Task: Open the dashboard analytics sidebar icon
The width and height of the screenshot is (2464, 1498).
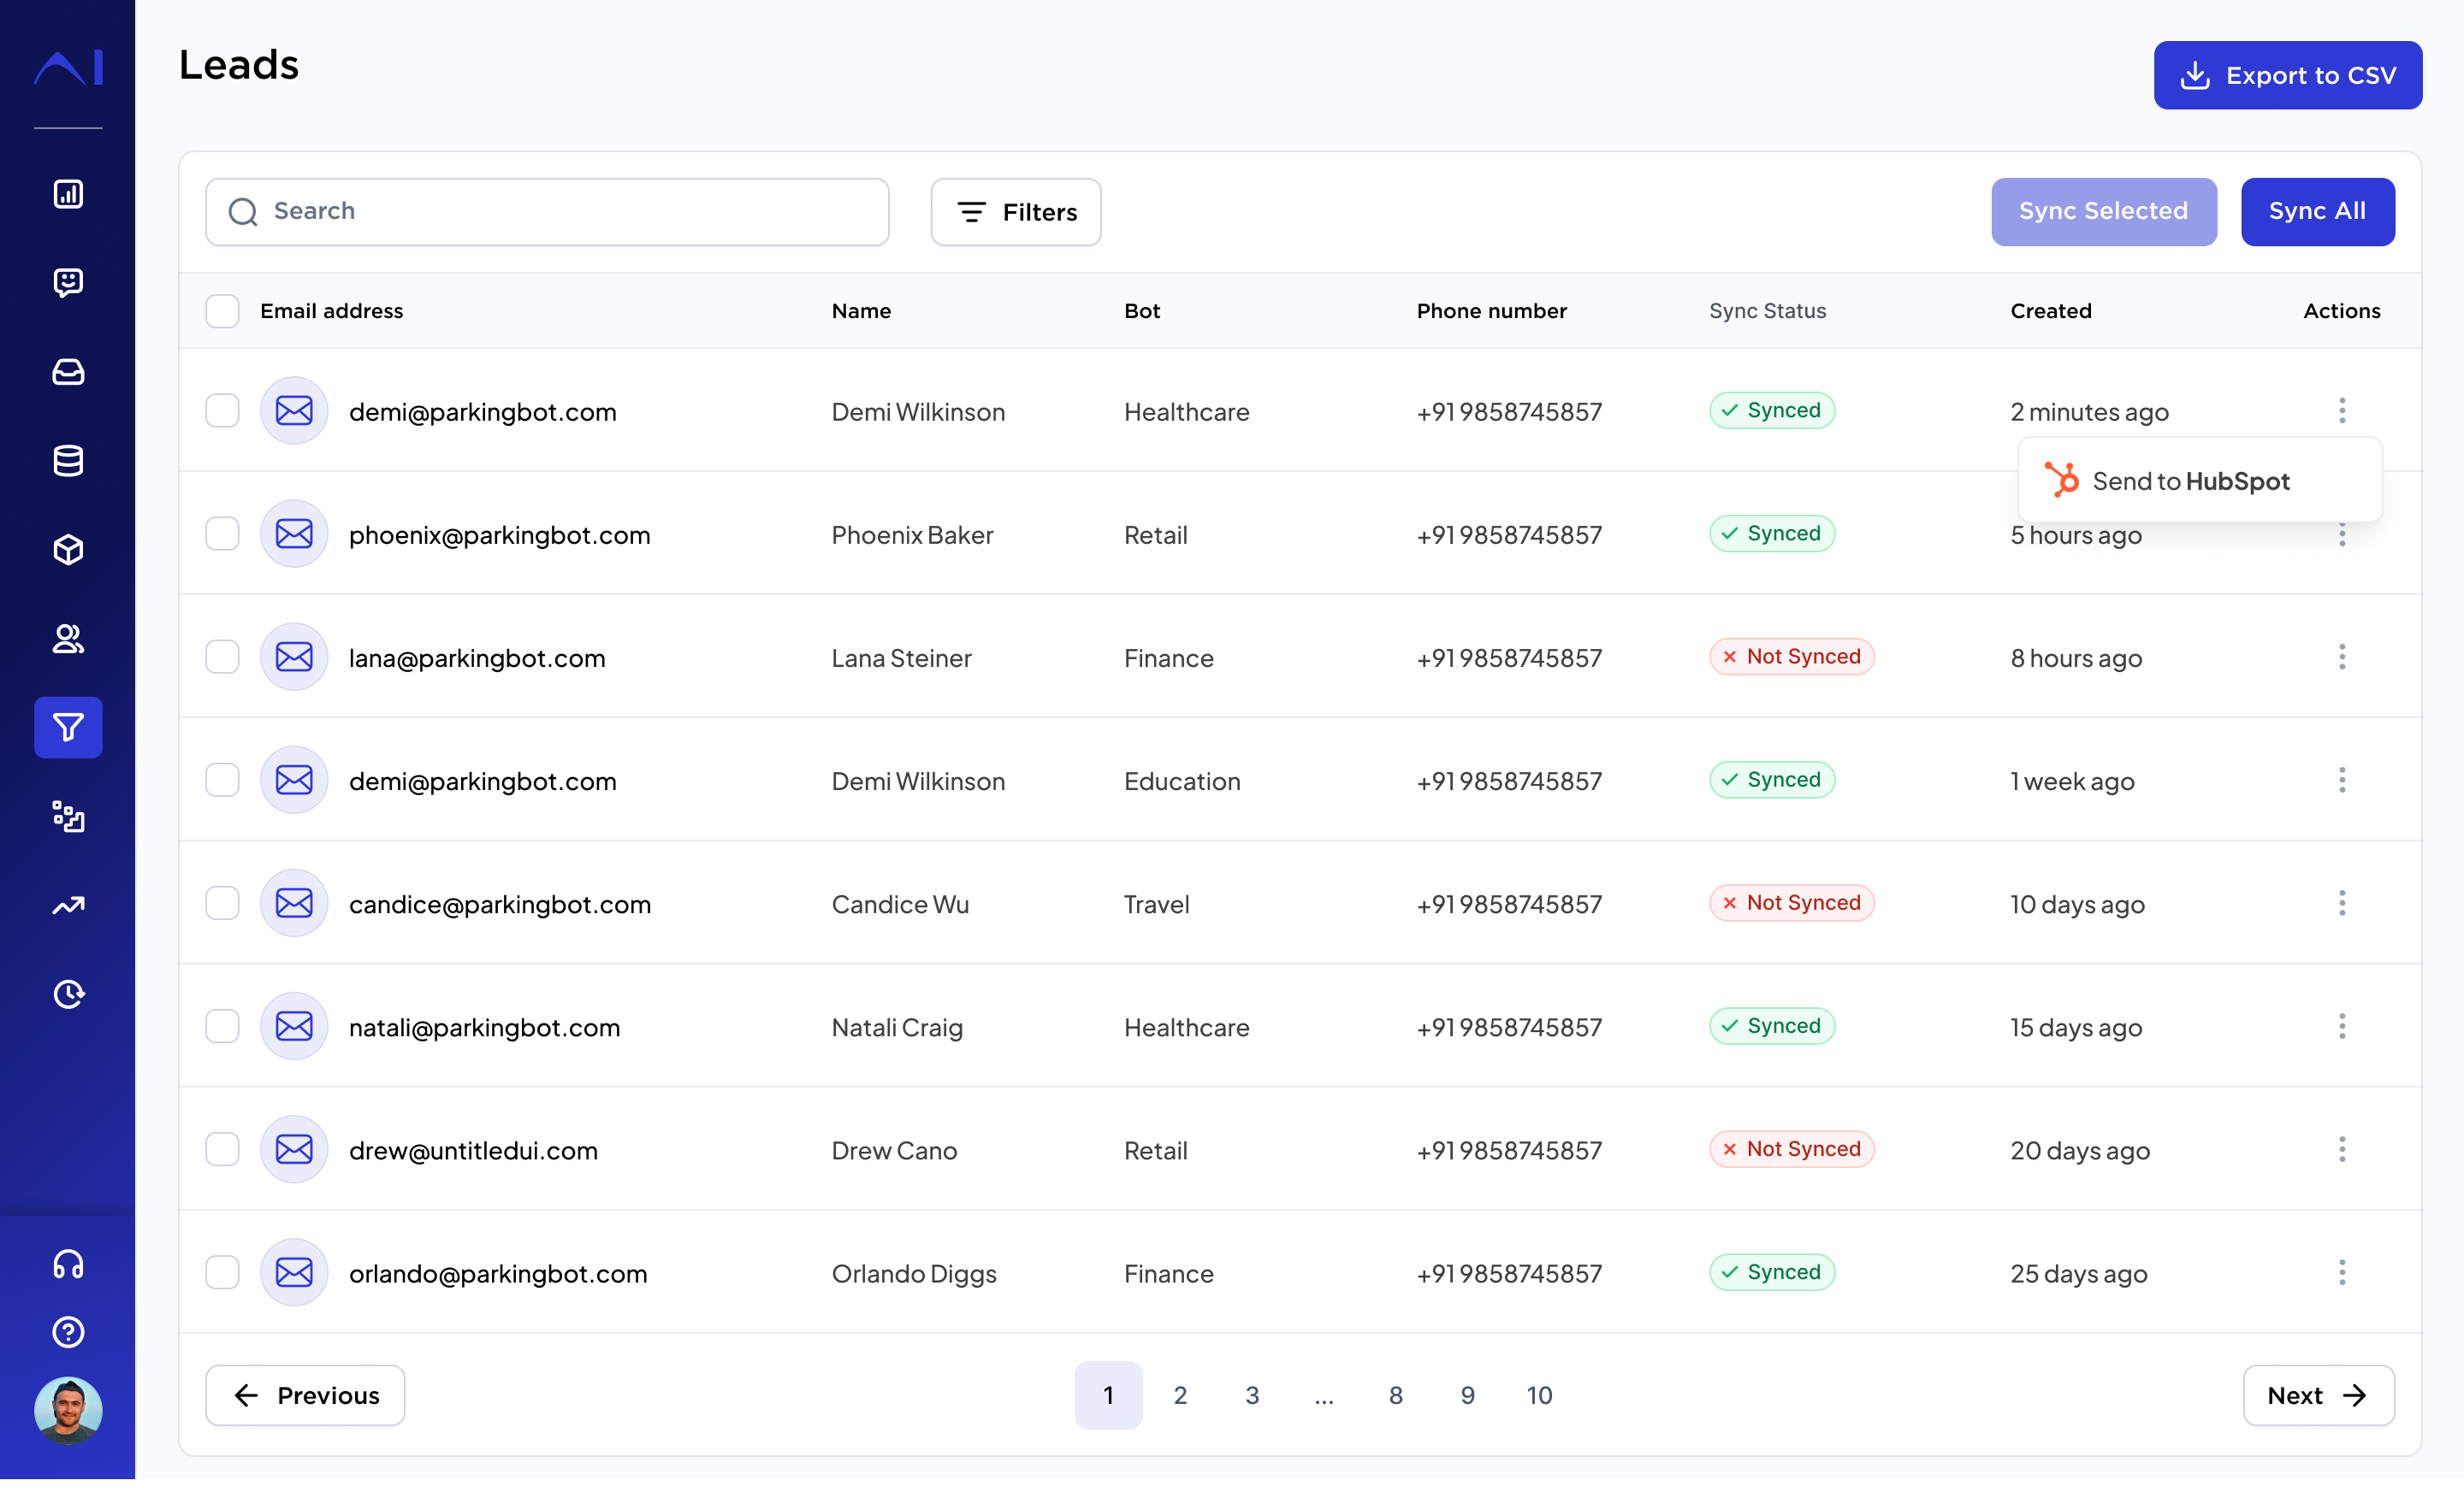Action: pyautogui.click(x=68, y=194)
